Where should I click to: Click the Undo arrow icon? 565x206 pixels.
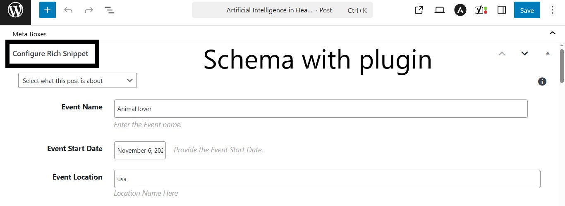click(x=68, y=10)
